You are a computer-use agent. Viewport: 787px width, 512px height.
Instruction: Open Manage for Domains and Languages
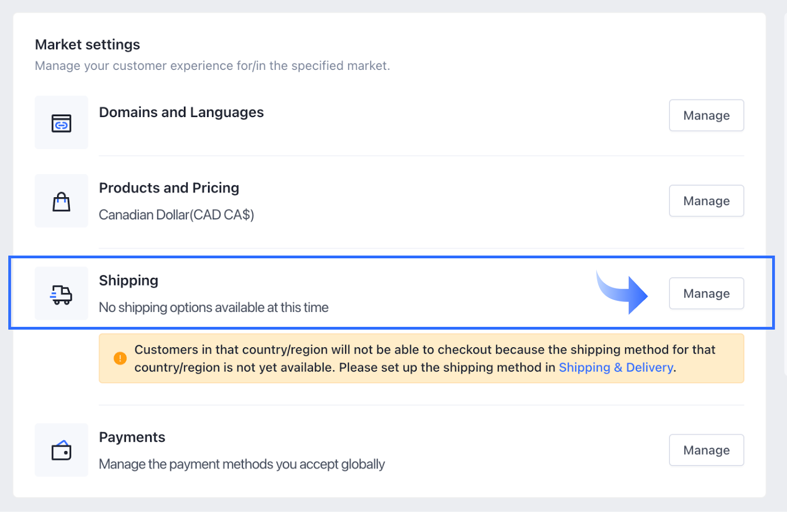point(706,116)
